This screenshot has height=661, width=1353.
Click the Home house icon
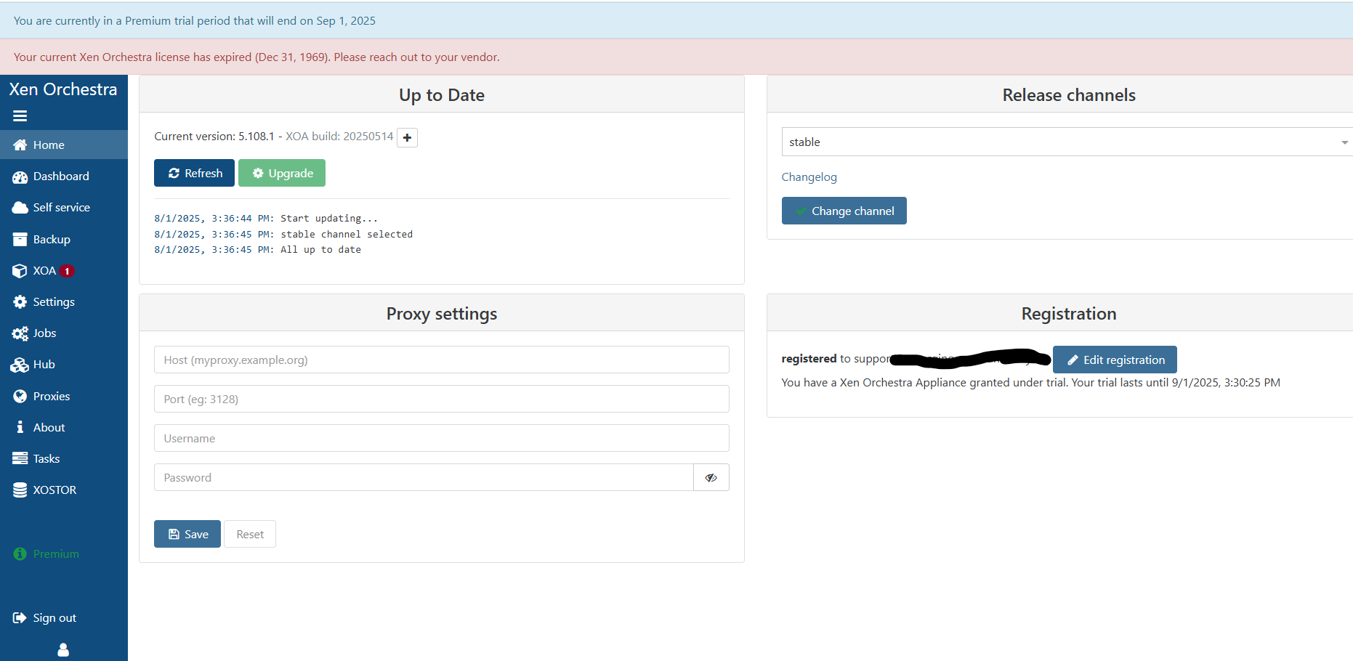pos(20,145)
